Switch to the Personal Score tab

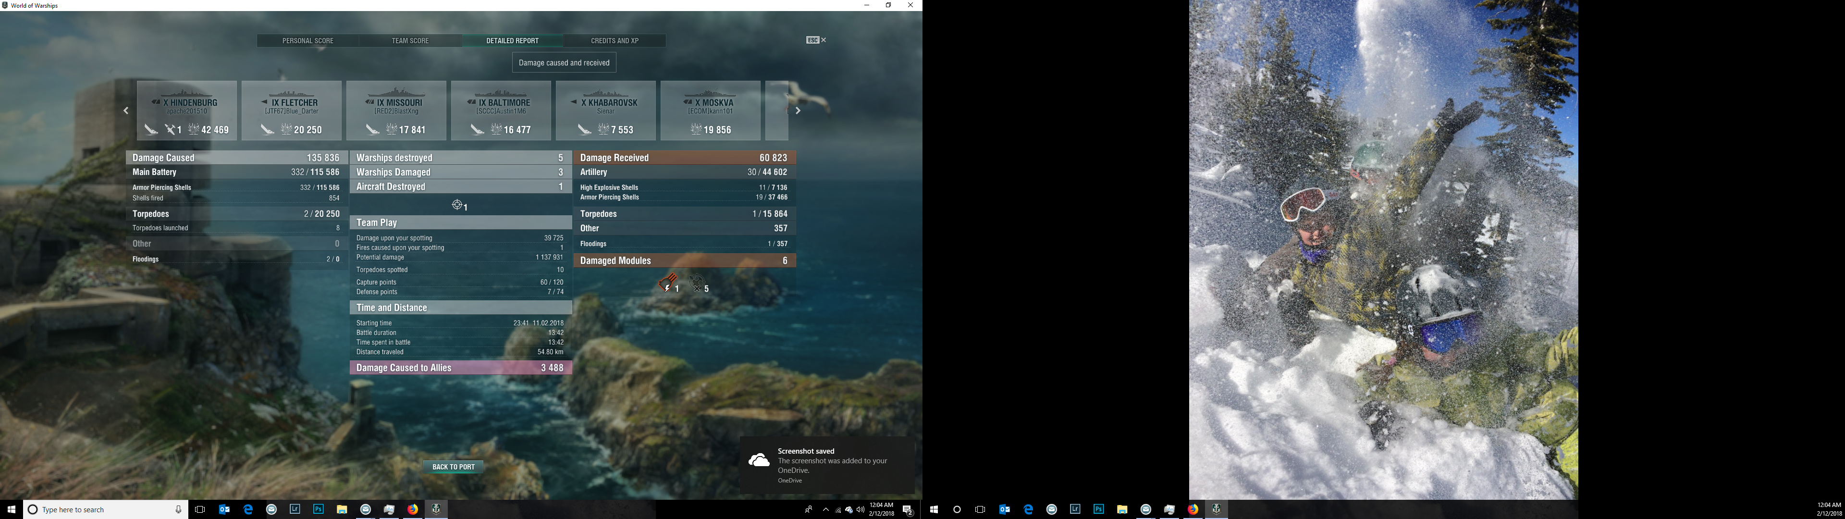tap(308, 41)
